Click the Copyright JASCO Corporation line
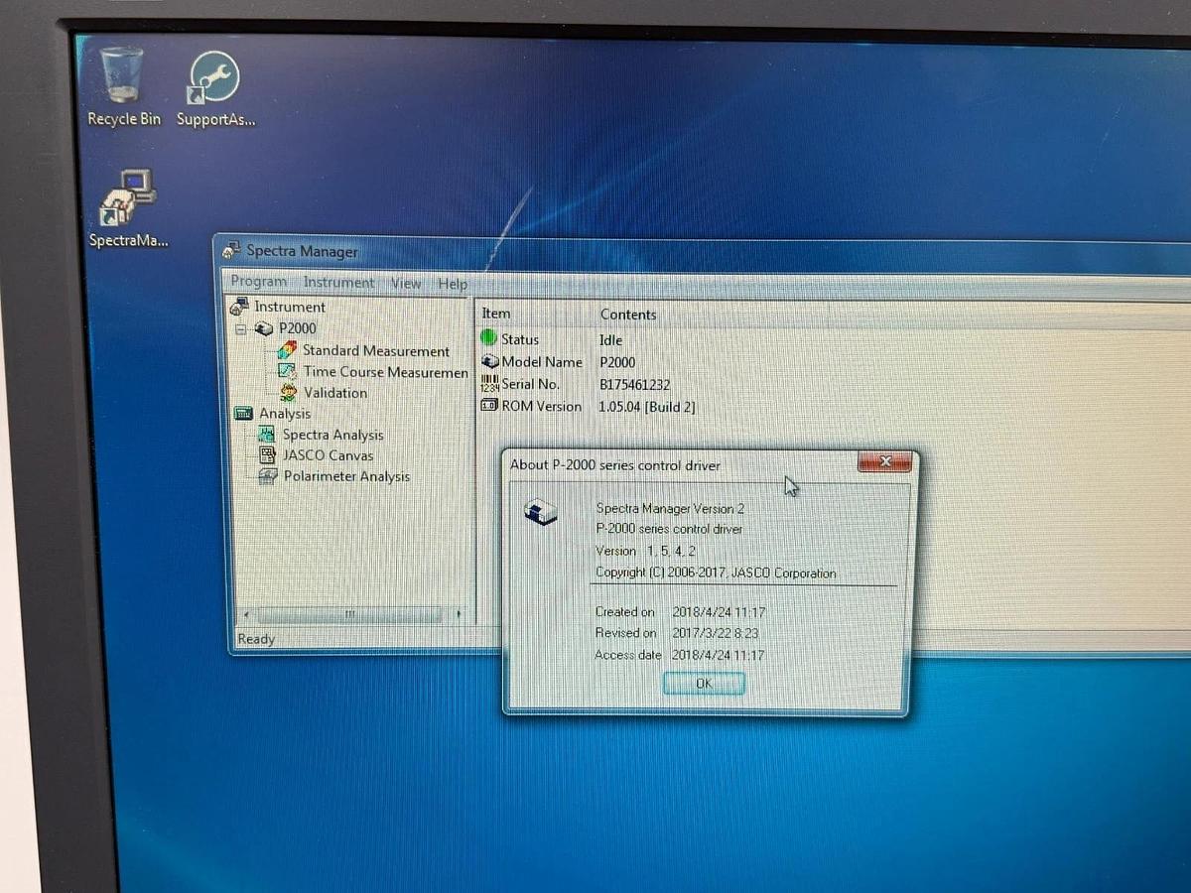 coord(716,573)
